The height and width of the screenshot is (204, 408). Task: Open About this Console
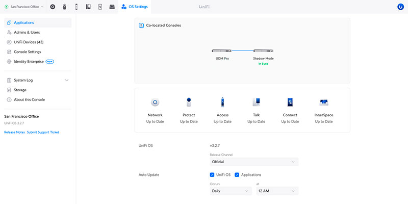38,99
